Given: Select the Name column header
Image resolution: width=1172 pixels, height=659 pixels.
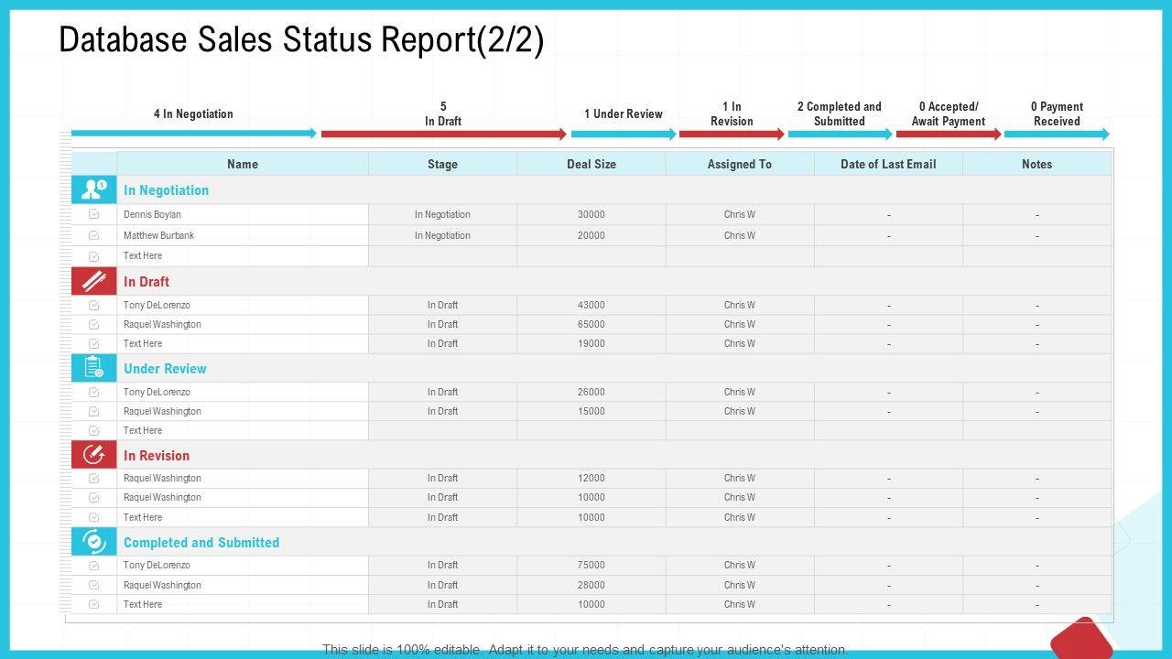Looking at the screenshot, I should 243,164.
